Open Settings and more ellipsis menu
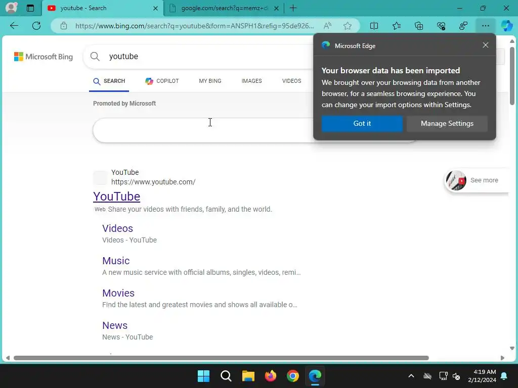 pyautogui.click(x=485, y=26)
